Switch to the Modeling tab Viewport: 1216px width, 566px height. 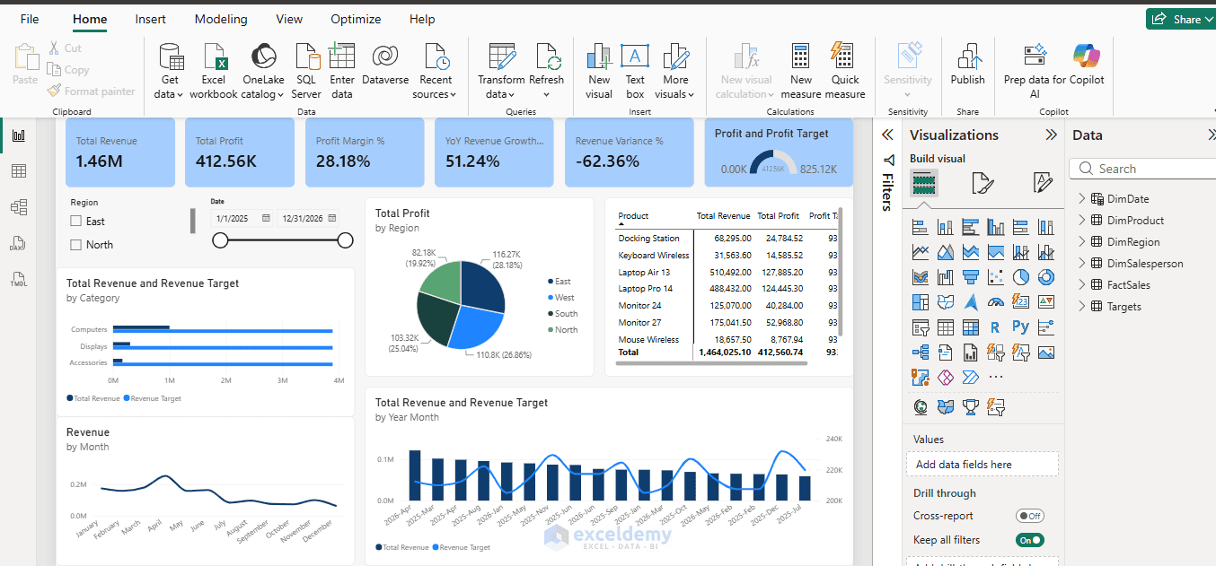pos(221,19)
